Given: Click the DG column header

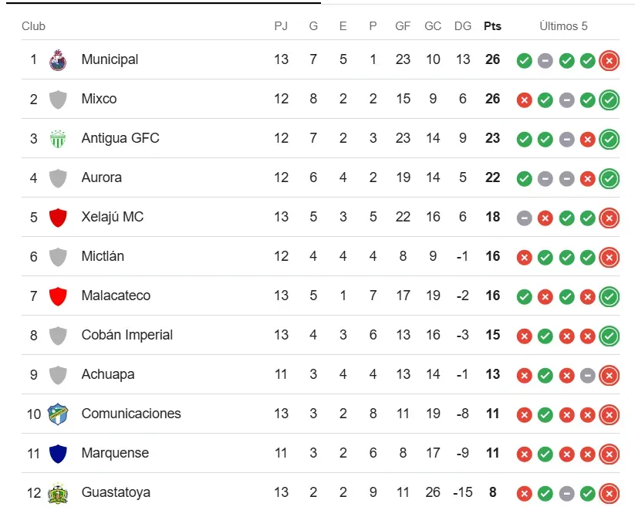Looking at the screenshot, I should pos(463,26).
